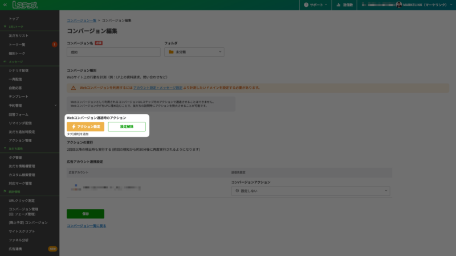Click the folder icon in フォルダ field
This screenshot has width=456, height=256.
coord(170,52)
